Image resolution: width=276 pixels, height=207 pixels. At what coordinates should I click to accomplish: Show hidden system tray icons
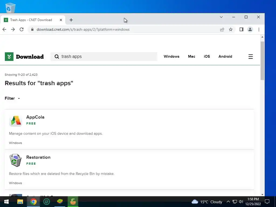coord(228,202)
